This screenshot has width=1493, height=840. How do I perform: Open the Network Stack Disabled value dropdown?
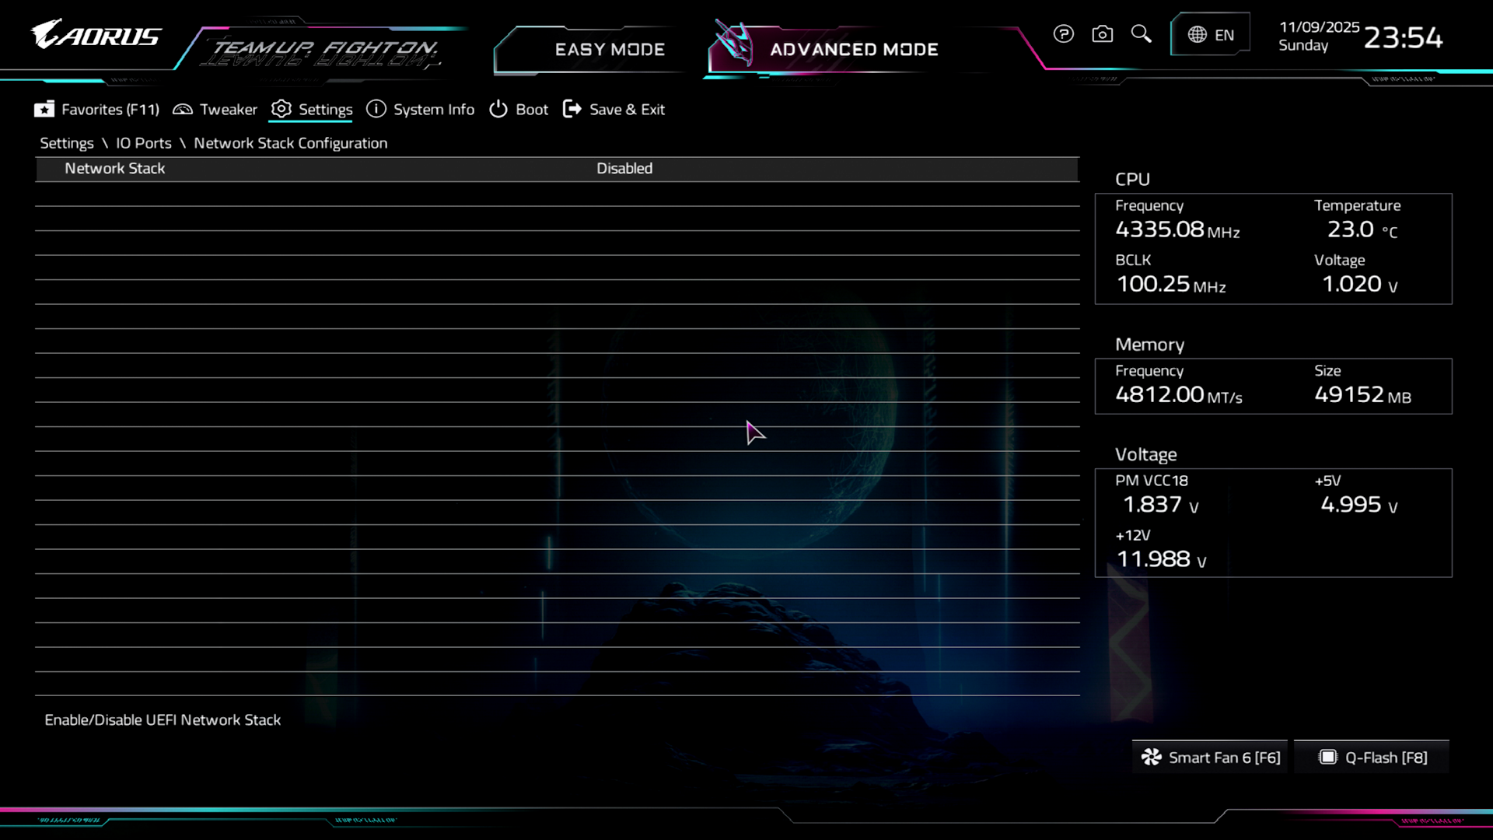[x=624, y=169]
